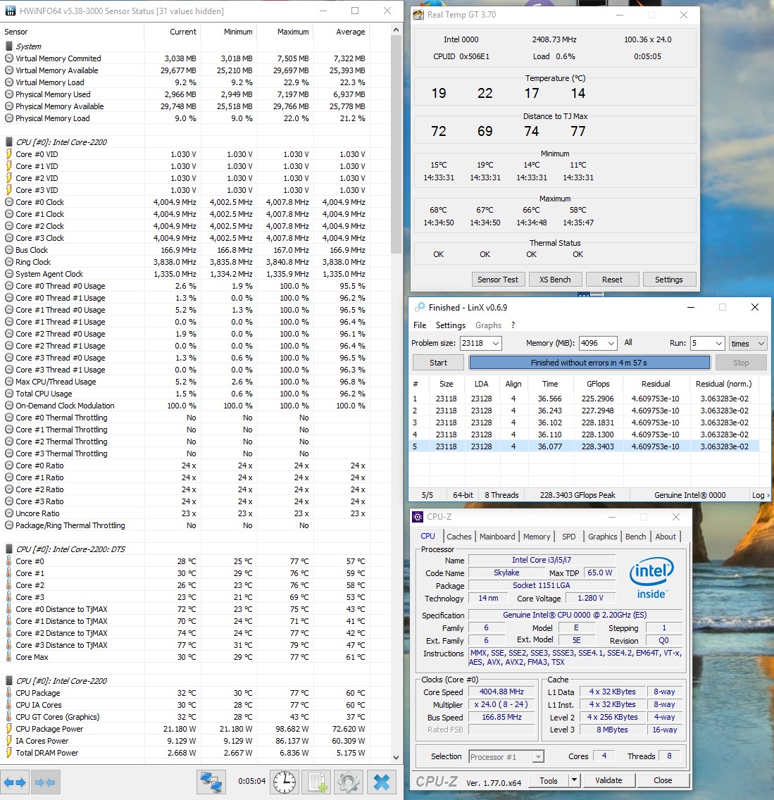Open the LinX Problem size dropdown
The height and width of the screenshot is (800, 774).
coord(495,344)
